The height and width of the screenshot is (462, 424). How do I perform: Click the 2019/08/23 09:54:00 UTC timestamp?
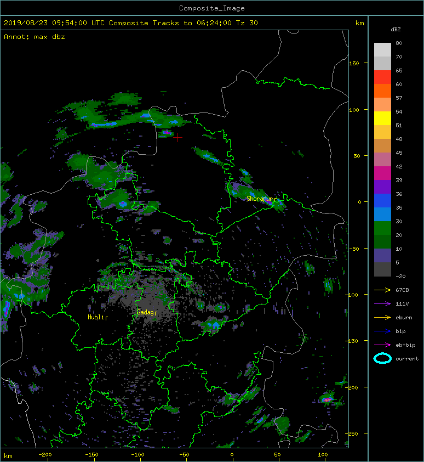pyautogui.click(x=54, y=23)
